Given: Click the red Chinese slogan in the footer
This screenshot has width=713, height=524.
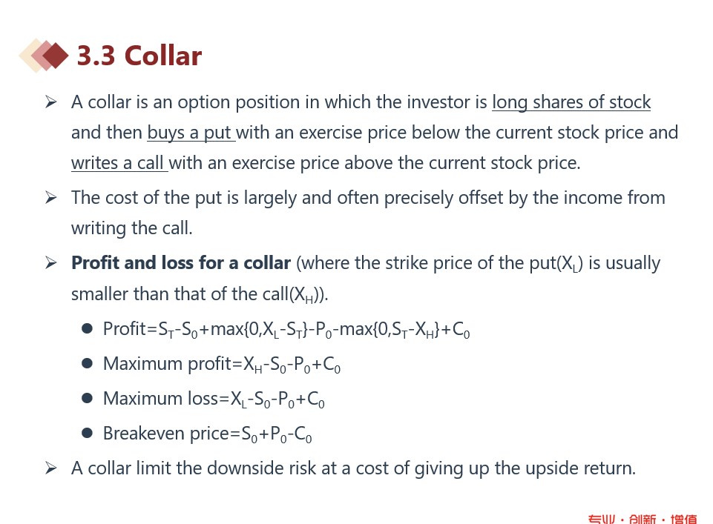Looking at the screenshot, I should point(642,519).
